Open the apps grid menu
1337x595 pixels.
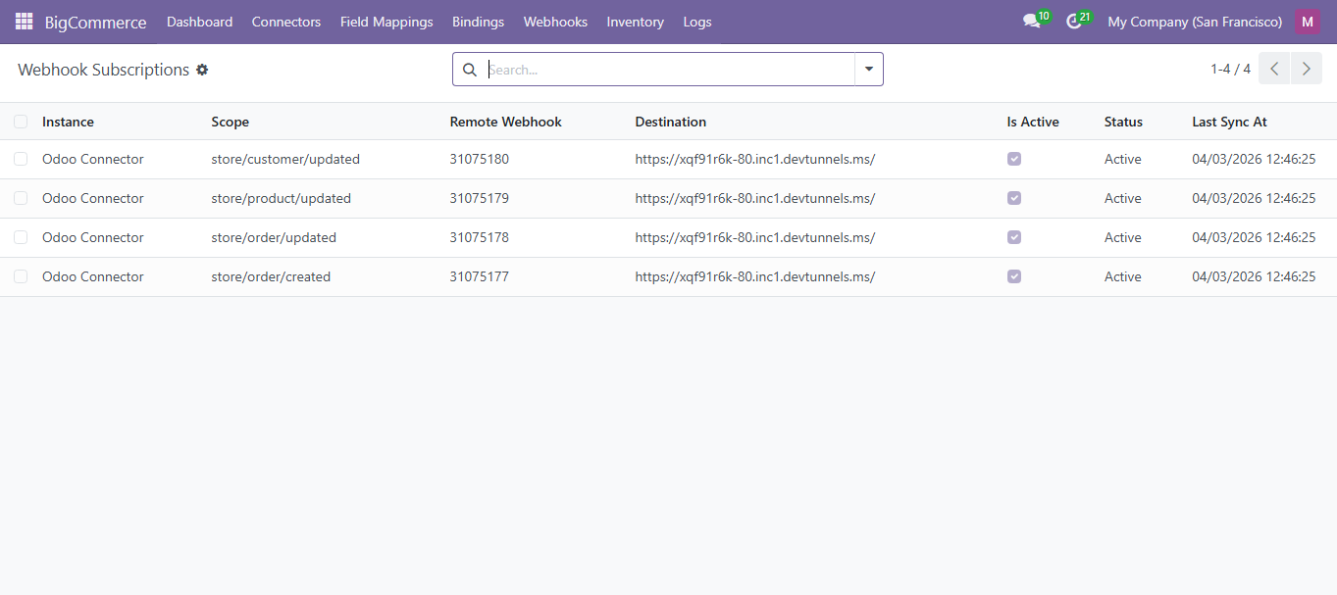point(23,22)
